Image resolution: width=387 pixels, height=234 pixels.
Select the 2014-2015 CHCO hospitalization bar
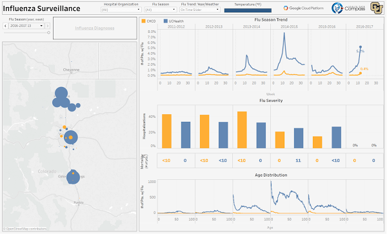pos(280,140)
